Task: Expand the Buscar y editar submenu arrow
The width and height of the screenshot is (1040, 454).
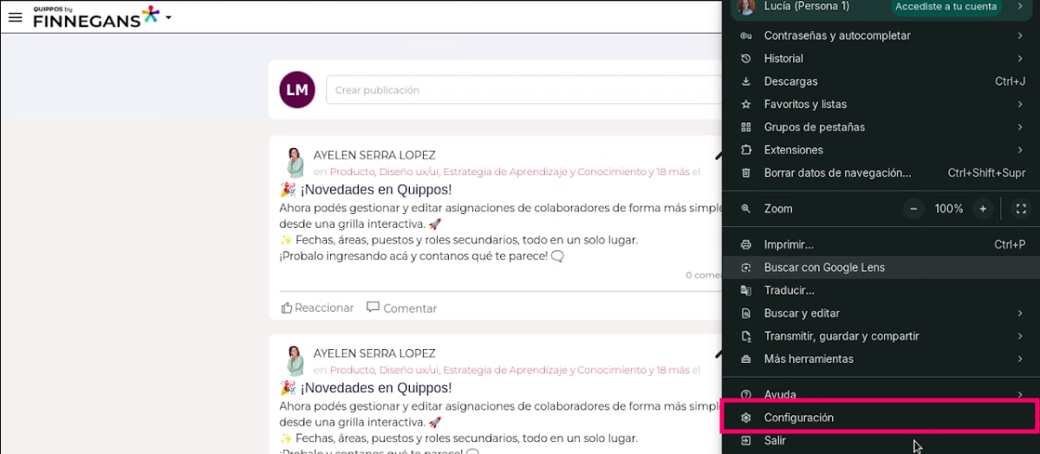Action: 1021,314
